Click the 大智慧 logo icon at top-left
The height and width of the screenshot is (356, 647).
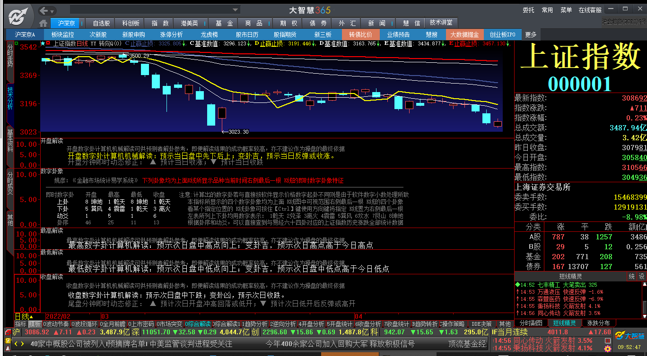18,17
